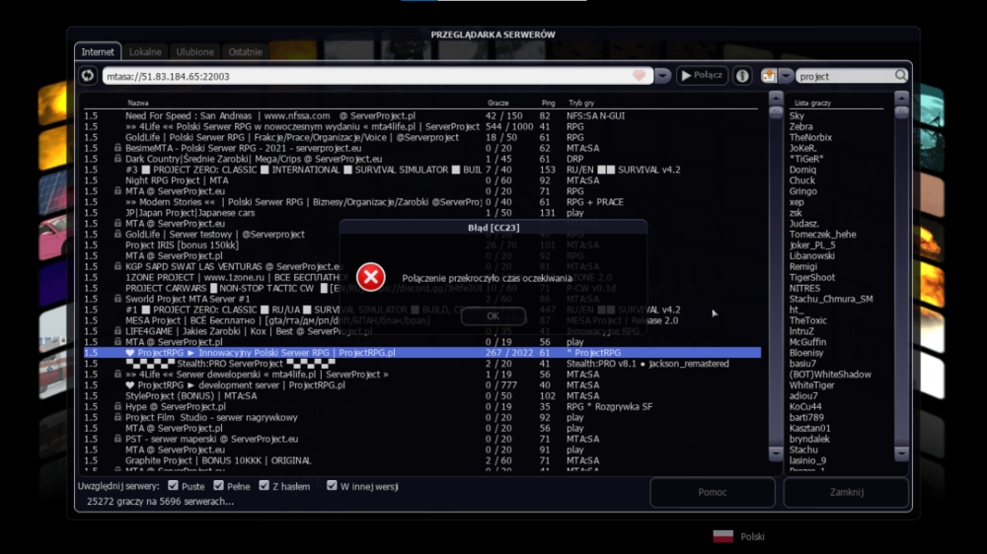
Task: Click OK in the error dialog
Action: tap(493, 315)
